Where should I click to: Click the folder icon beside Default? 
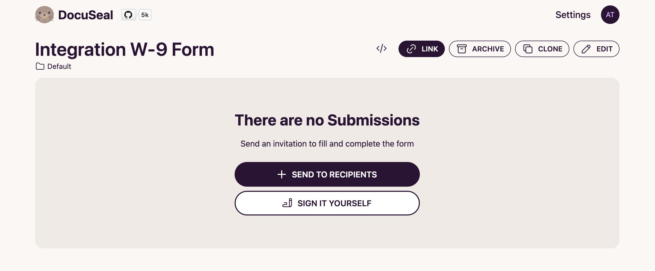pos(40,66)
